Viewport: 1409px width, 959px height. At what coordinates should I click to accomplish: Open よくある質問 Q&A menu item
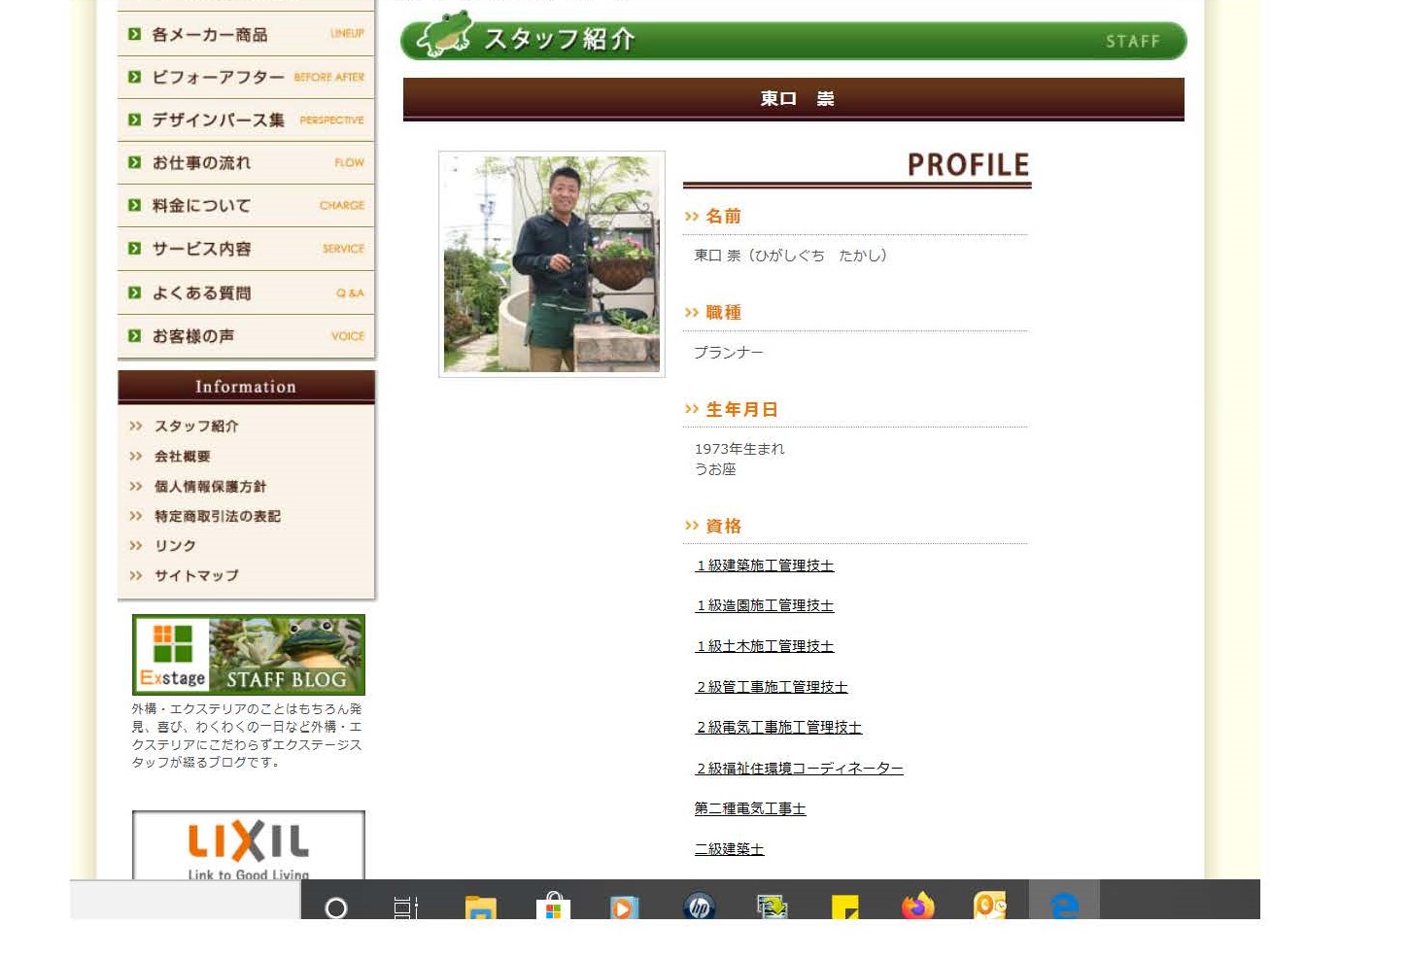[246, 293]
